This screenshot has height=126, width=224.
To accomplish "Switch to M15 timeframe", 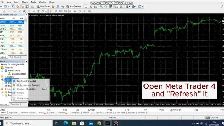I will click(x=61, y=11).
